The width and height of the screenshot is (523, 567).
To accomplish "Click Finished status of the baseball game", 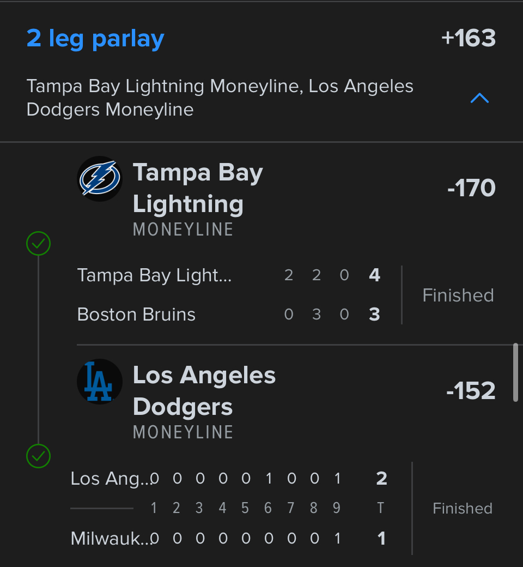I will pyautogui.click(x=463, y=509).
